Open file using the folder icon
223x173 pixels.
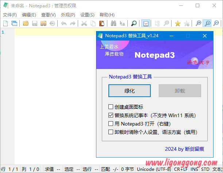[x=26, y=23]
